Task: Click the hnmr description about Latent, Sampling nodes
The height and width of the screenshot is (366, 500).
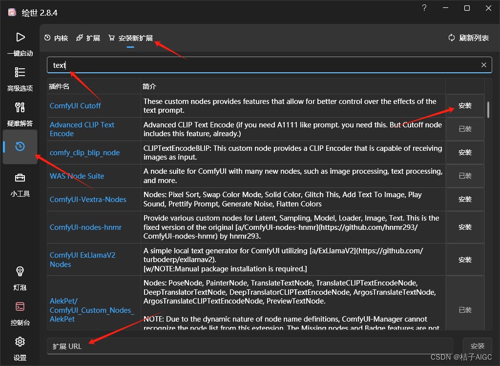Action: tap(292, 227)
